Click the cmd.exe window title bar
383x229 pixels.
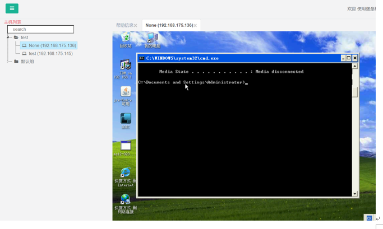point(248,58)
